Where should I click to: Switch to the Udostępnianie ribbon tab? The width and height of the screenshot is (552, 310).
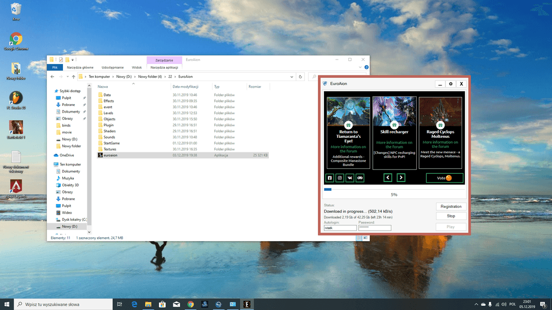tap(112, 67)
